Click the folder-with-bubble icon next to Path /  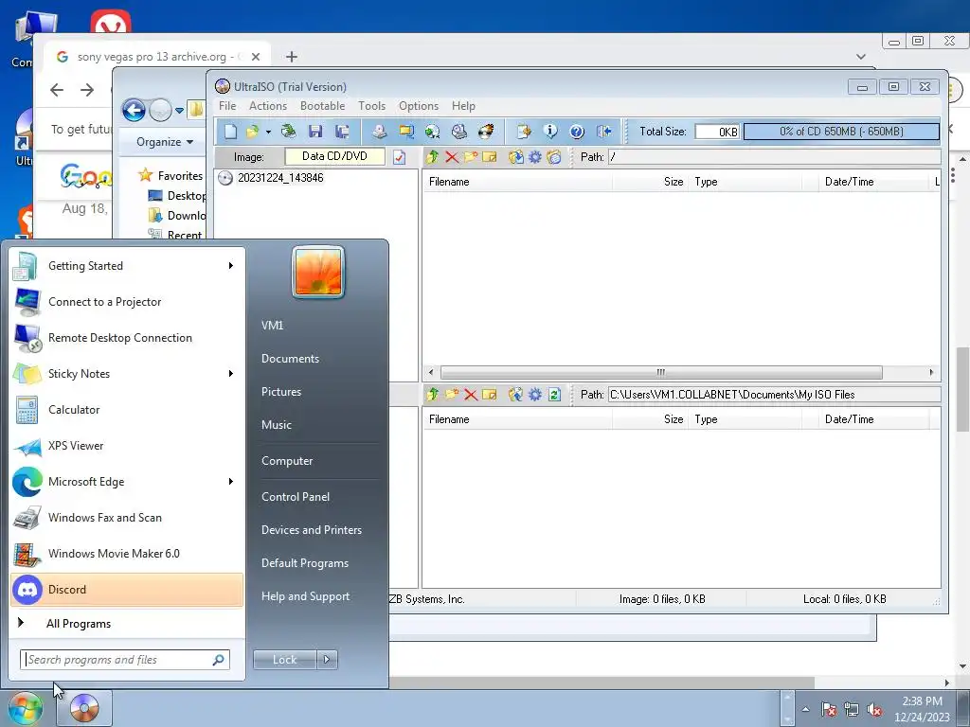553,157
